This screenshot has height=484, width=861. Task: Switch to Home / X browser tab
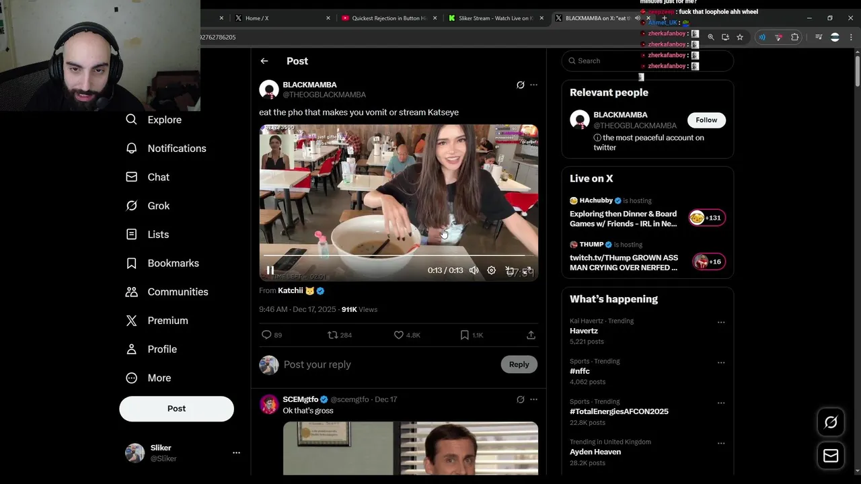283,18
